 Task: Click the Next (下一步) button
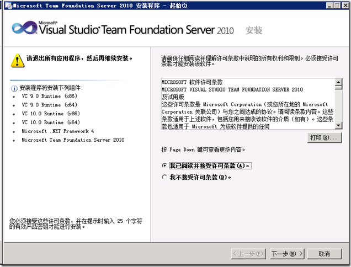[287, 254]
